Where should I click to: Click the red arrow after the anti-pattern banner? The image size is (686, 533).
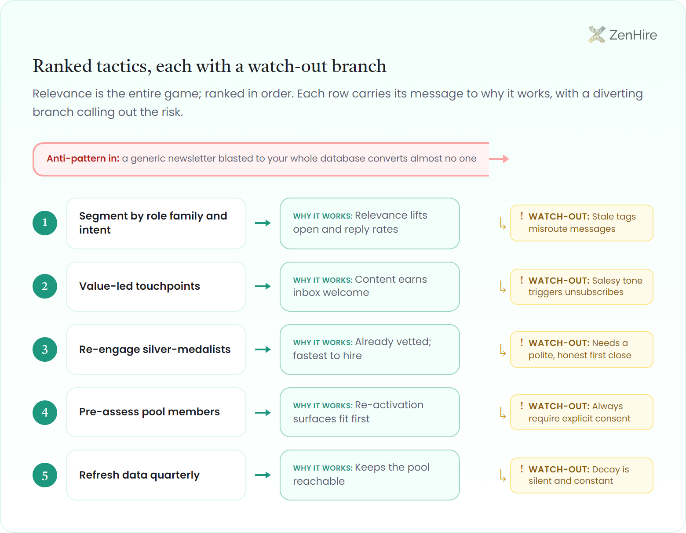499,159
